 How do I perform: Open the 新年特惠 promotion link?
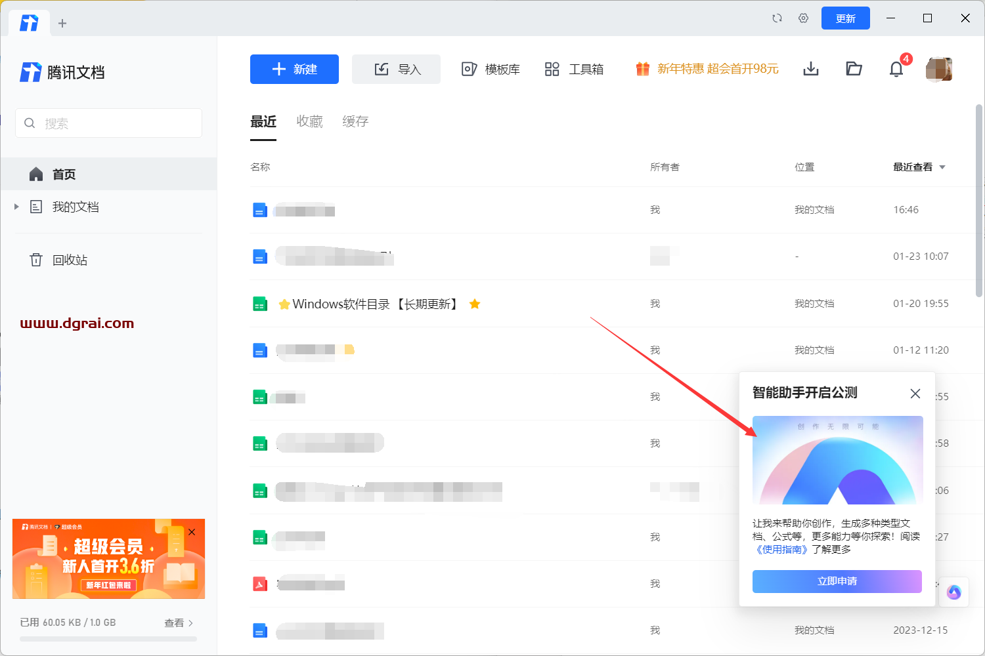707,69
